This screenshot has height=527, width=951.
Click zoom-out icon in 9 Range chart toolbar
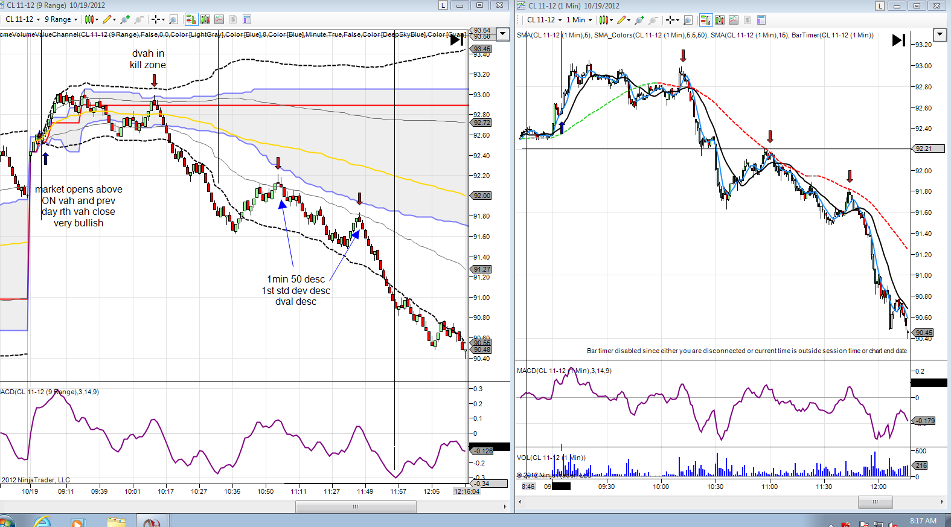point(139,20)
